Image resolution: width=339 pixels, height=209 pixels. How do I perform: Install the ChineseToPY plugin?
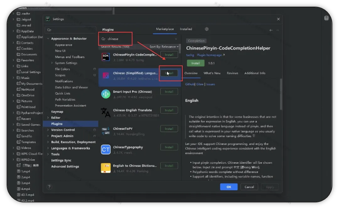pyautogui.click(x=169, y=129)
